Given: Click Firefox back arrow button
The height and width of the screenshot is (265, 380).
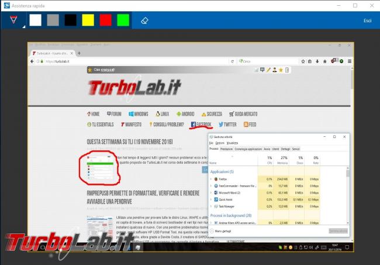Looking at the screenshot, I should (x=32, y=61).
